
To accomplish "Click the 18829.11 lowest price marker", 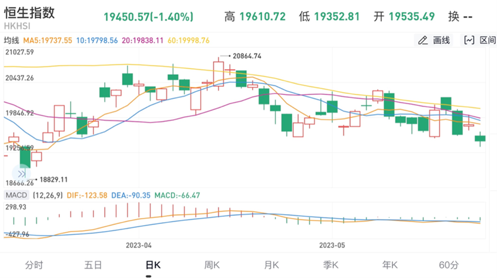I will (53, 180).
